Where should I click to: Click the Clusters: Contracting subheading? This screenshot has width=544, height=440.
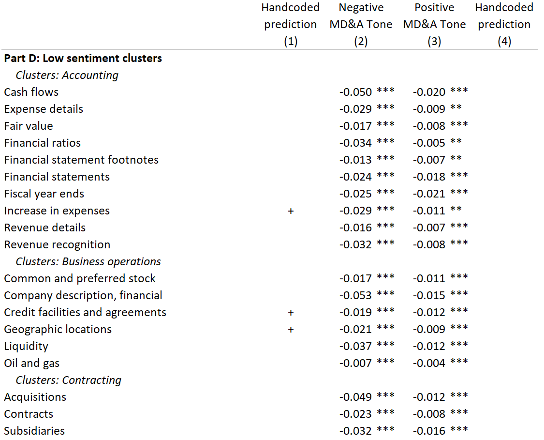[x=68, y=380]
